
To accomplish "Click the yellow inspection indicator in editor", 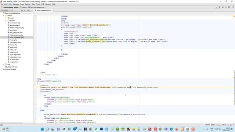I will click(x=234, y=16).
